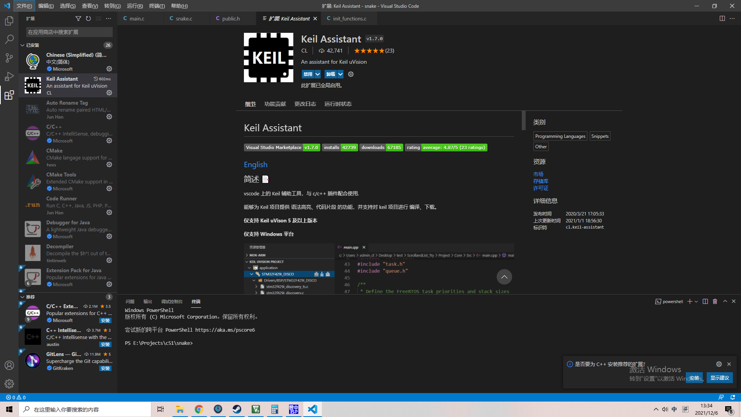
Task: Kill the terminal with trash icon
Action: tap(715, 302)
